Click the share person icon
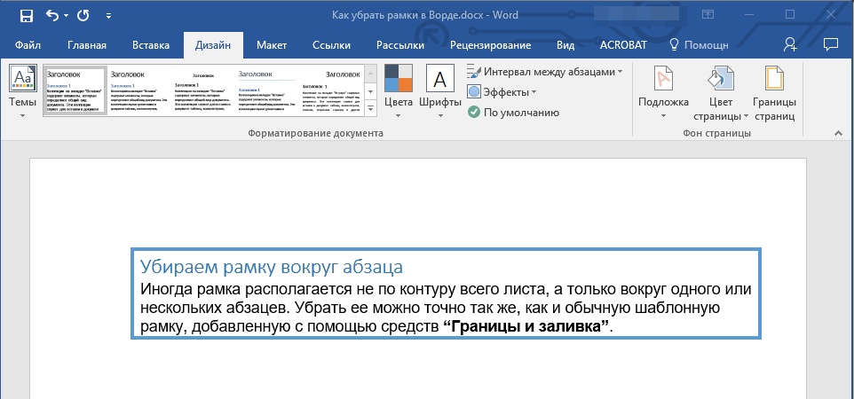This screenshot has width=854, height=399. pyautogui.click(x=790, y=44)
